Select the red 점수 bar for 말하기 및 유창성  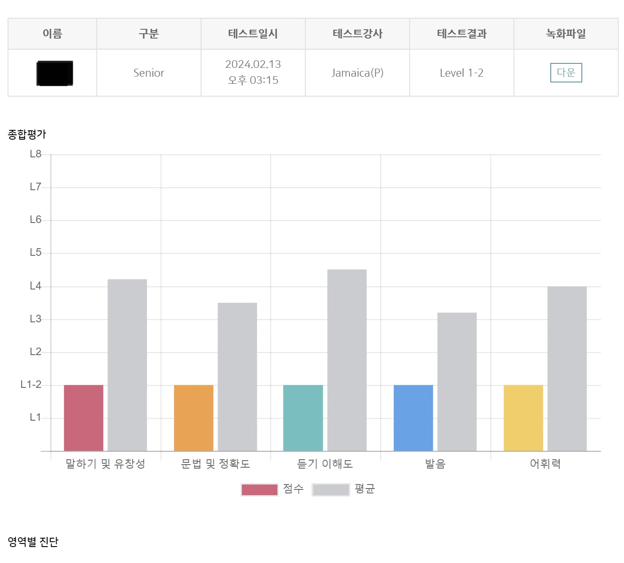[x=83, y=417]
